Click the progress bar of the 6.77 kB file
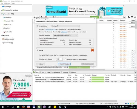This screenshot has height=109, width=137. 98,77
